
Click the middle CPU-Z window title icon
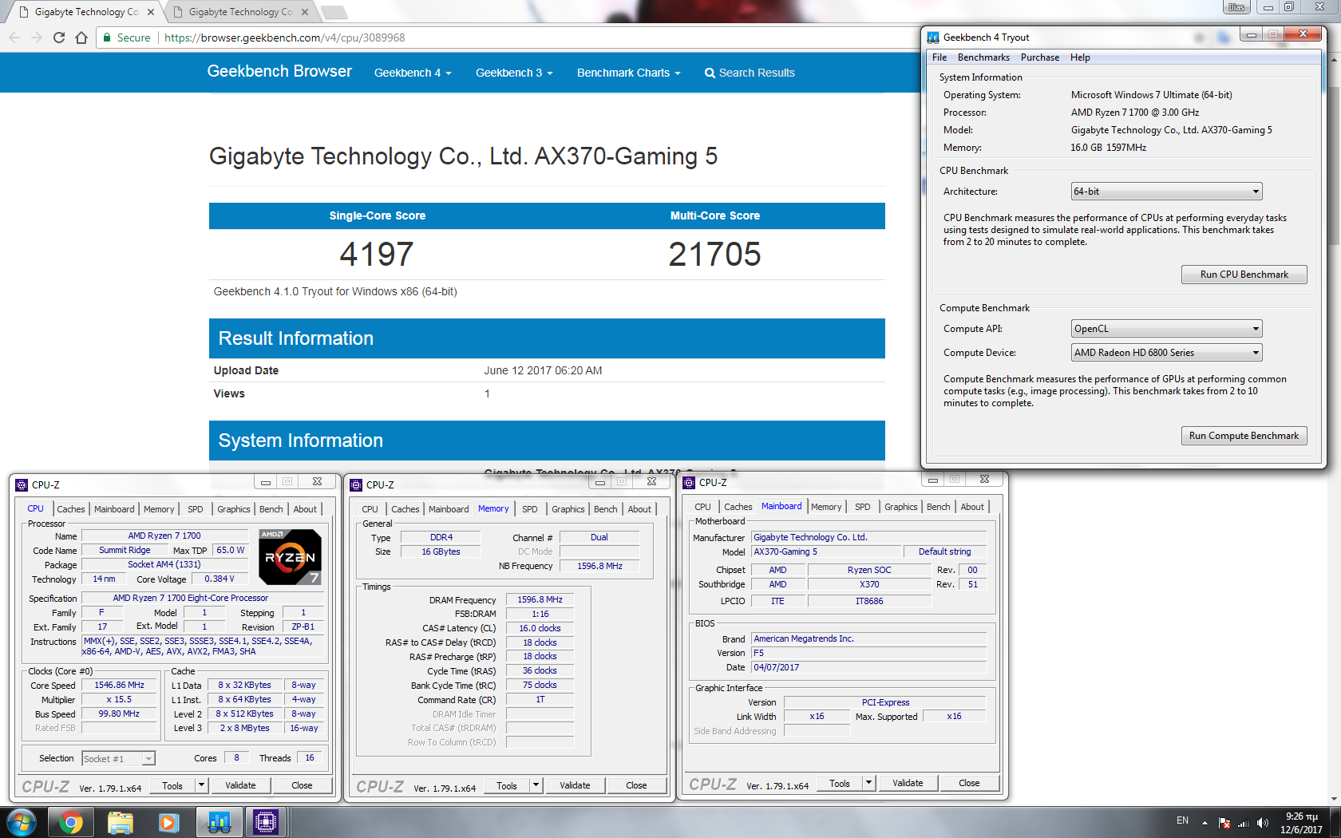(x=356, y=485)
